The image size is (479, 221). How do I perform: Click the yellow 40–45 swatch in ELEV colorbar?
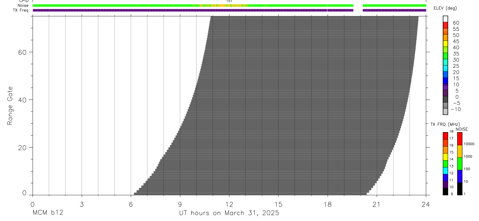[x=445, y=44]
